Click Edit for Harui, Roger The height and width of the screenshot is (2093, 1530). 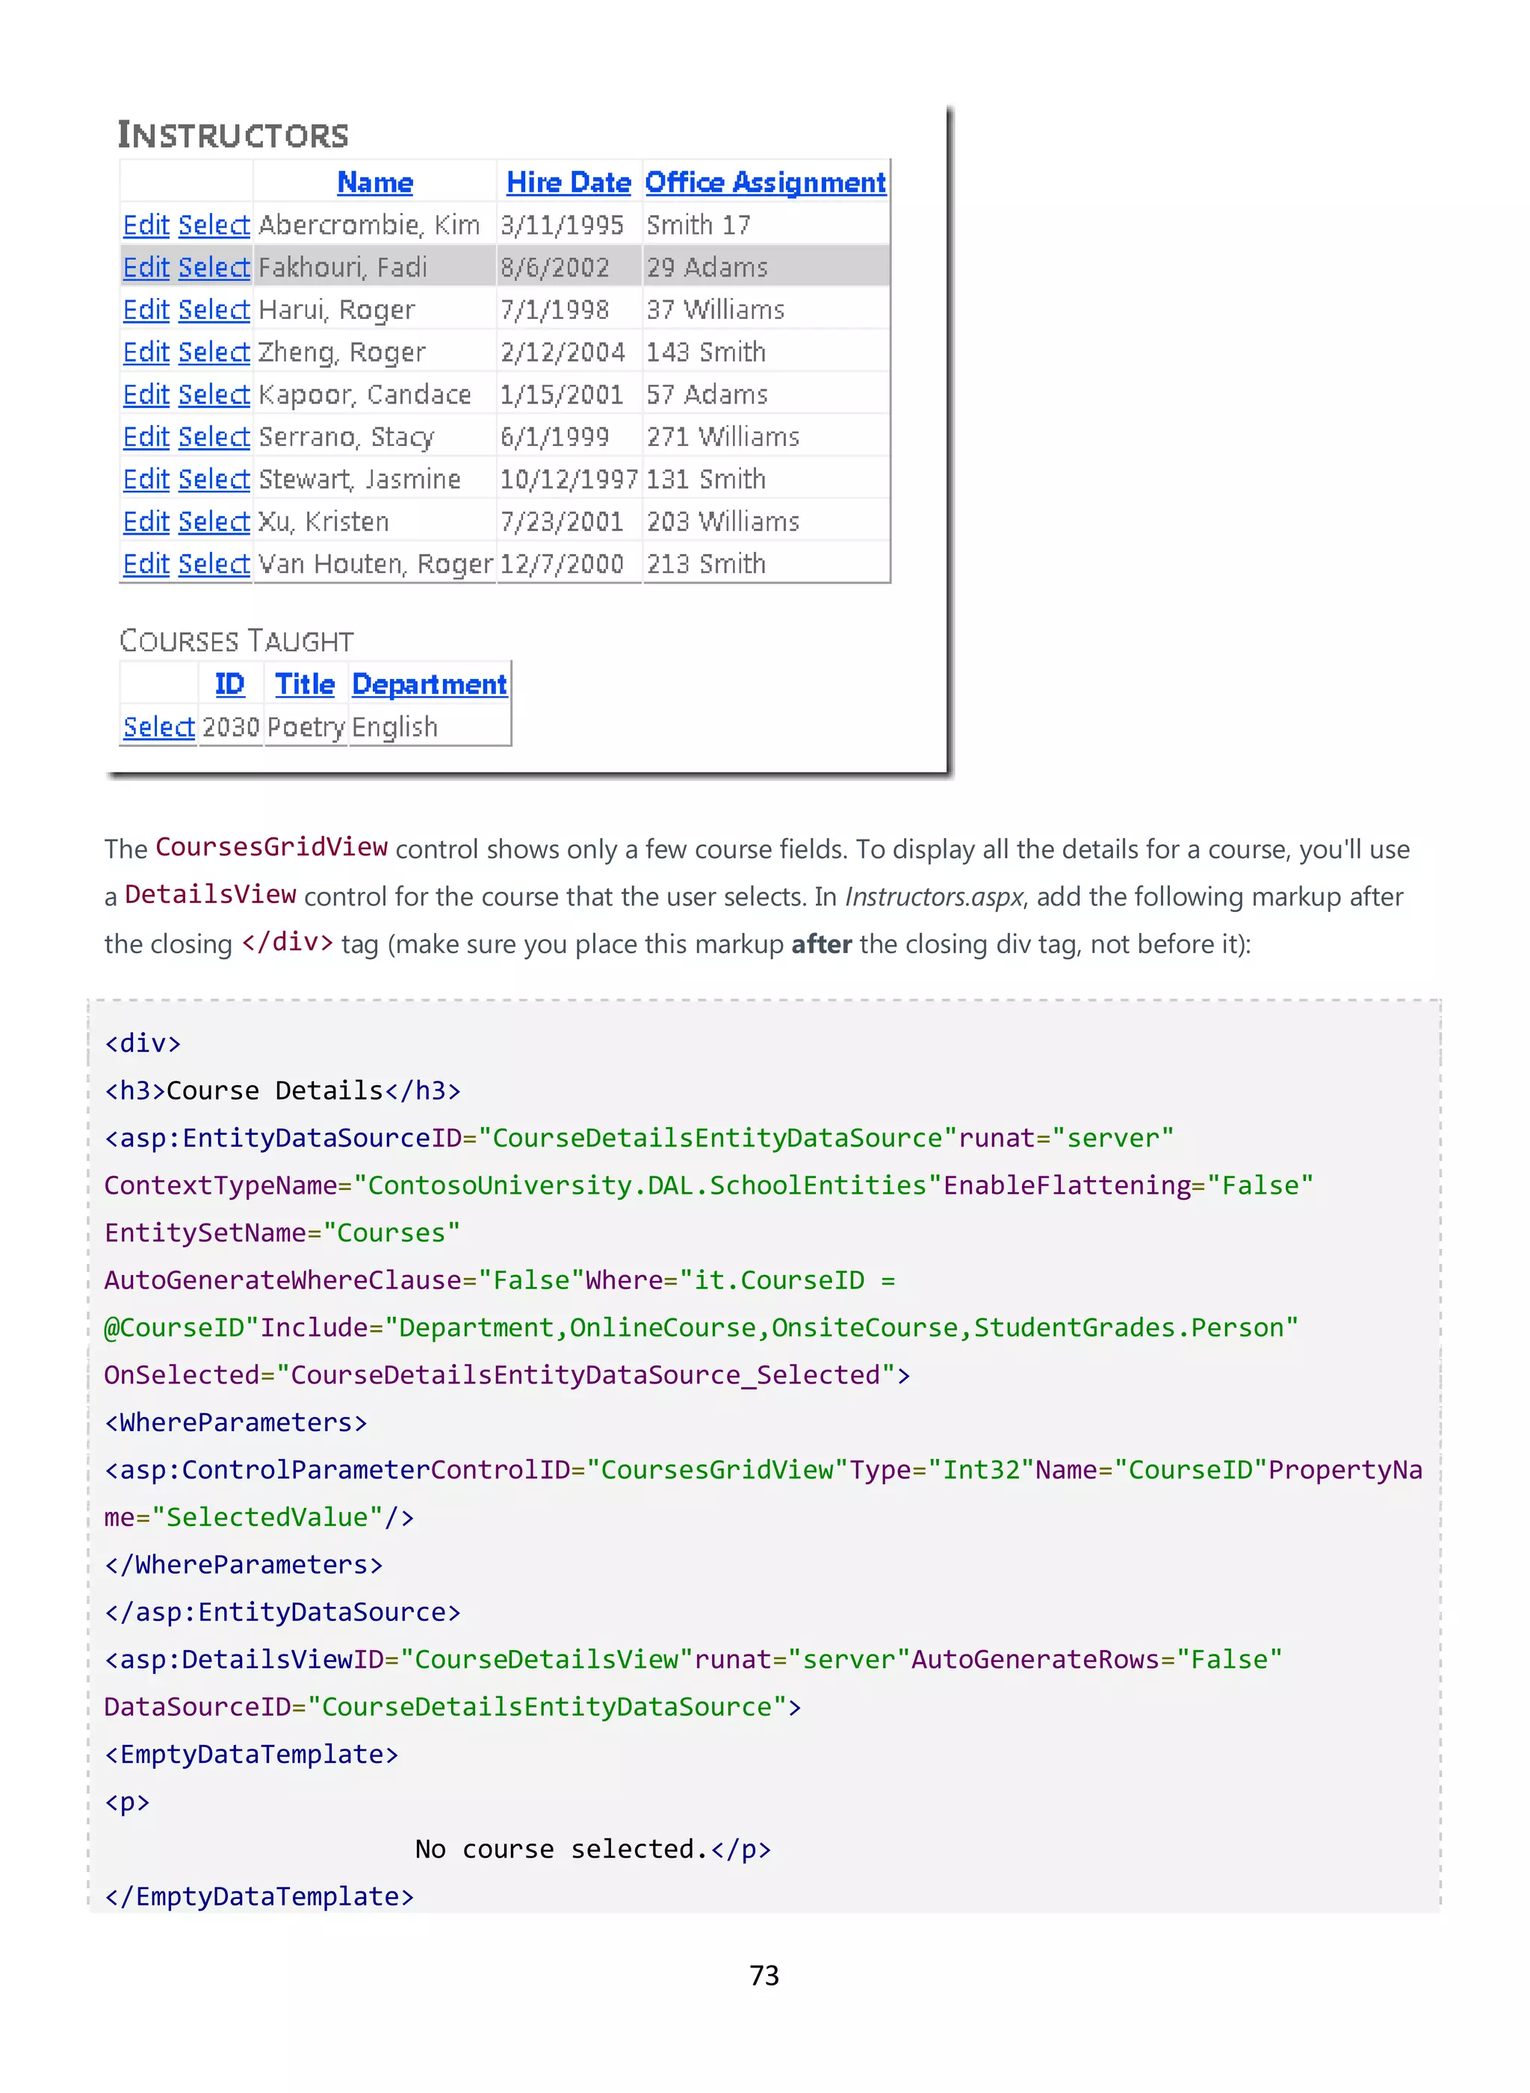(x=146, y=310)
